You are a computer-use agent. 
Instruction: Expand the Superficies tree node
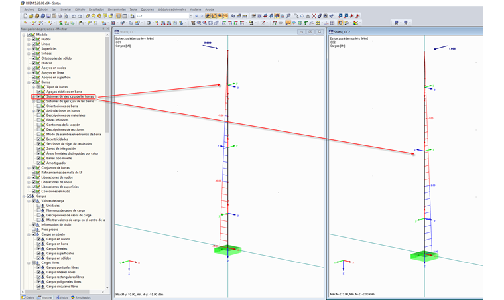click(29, 49)
